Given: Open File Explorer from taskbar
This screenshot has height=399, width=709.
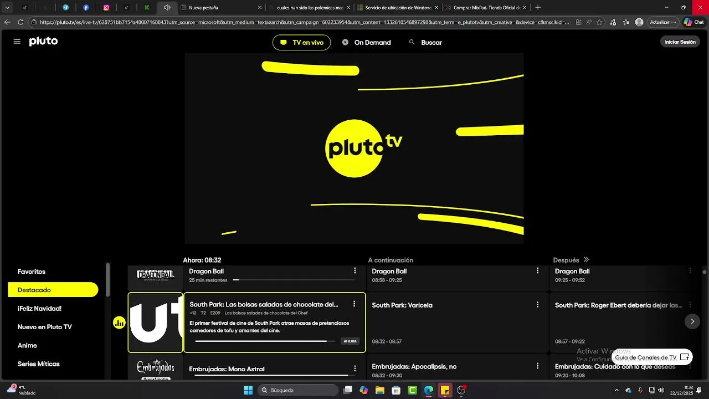Looking at the screenshot, I should pyautogui.click(x=380, y=390).
